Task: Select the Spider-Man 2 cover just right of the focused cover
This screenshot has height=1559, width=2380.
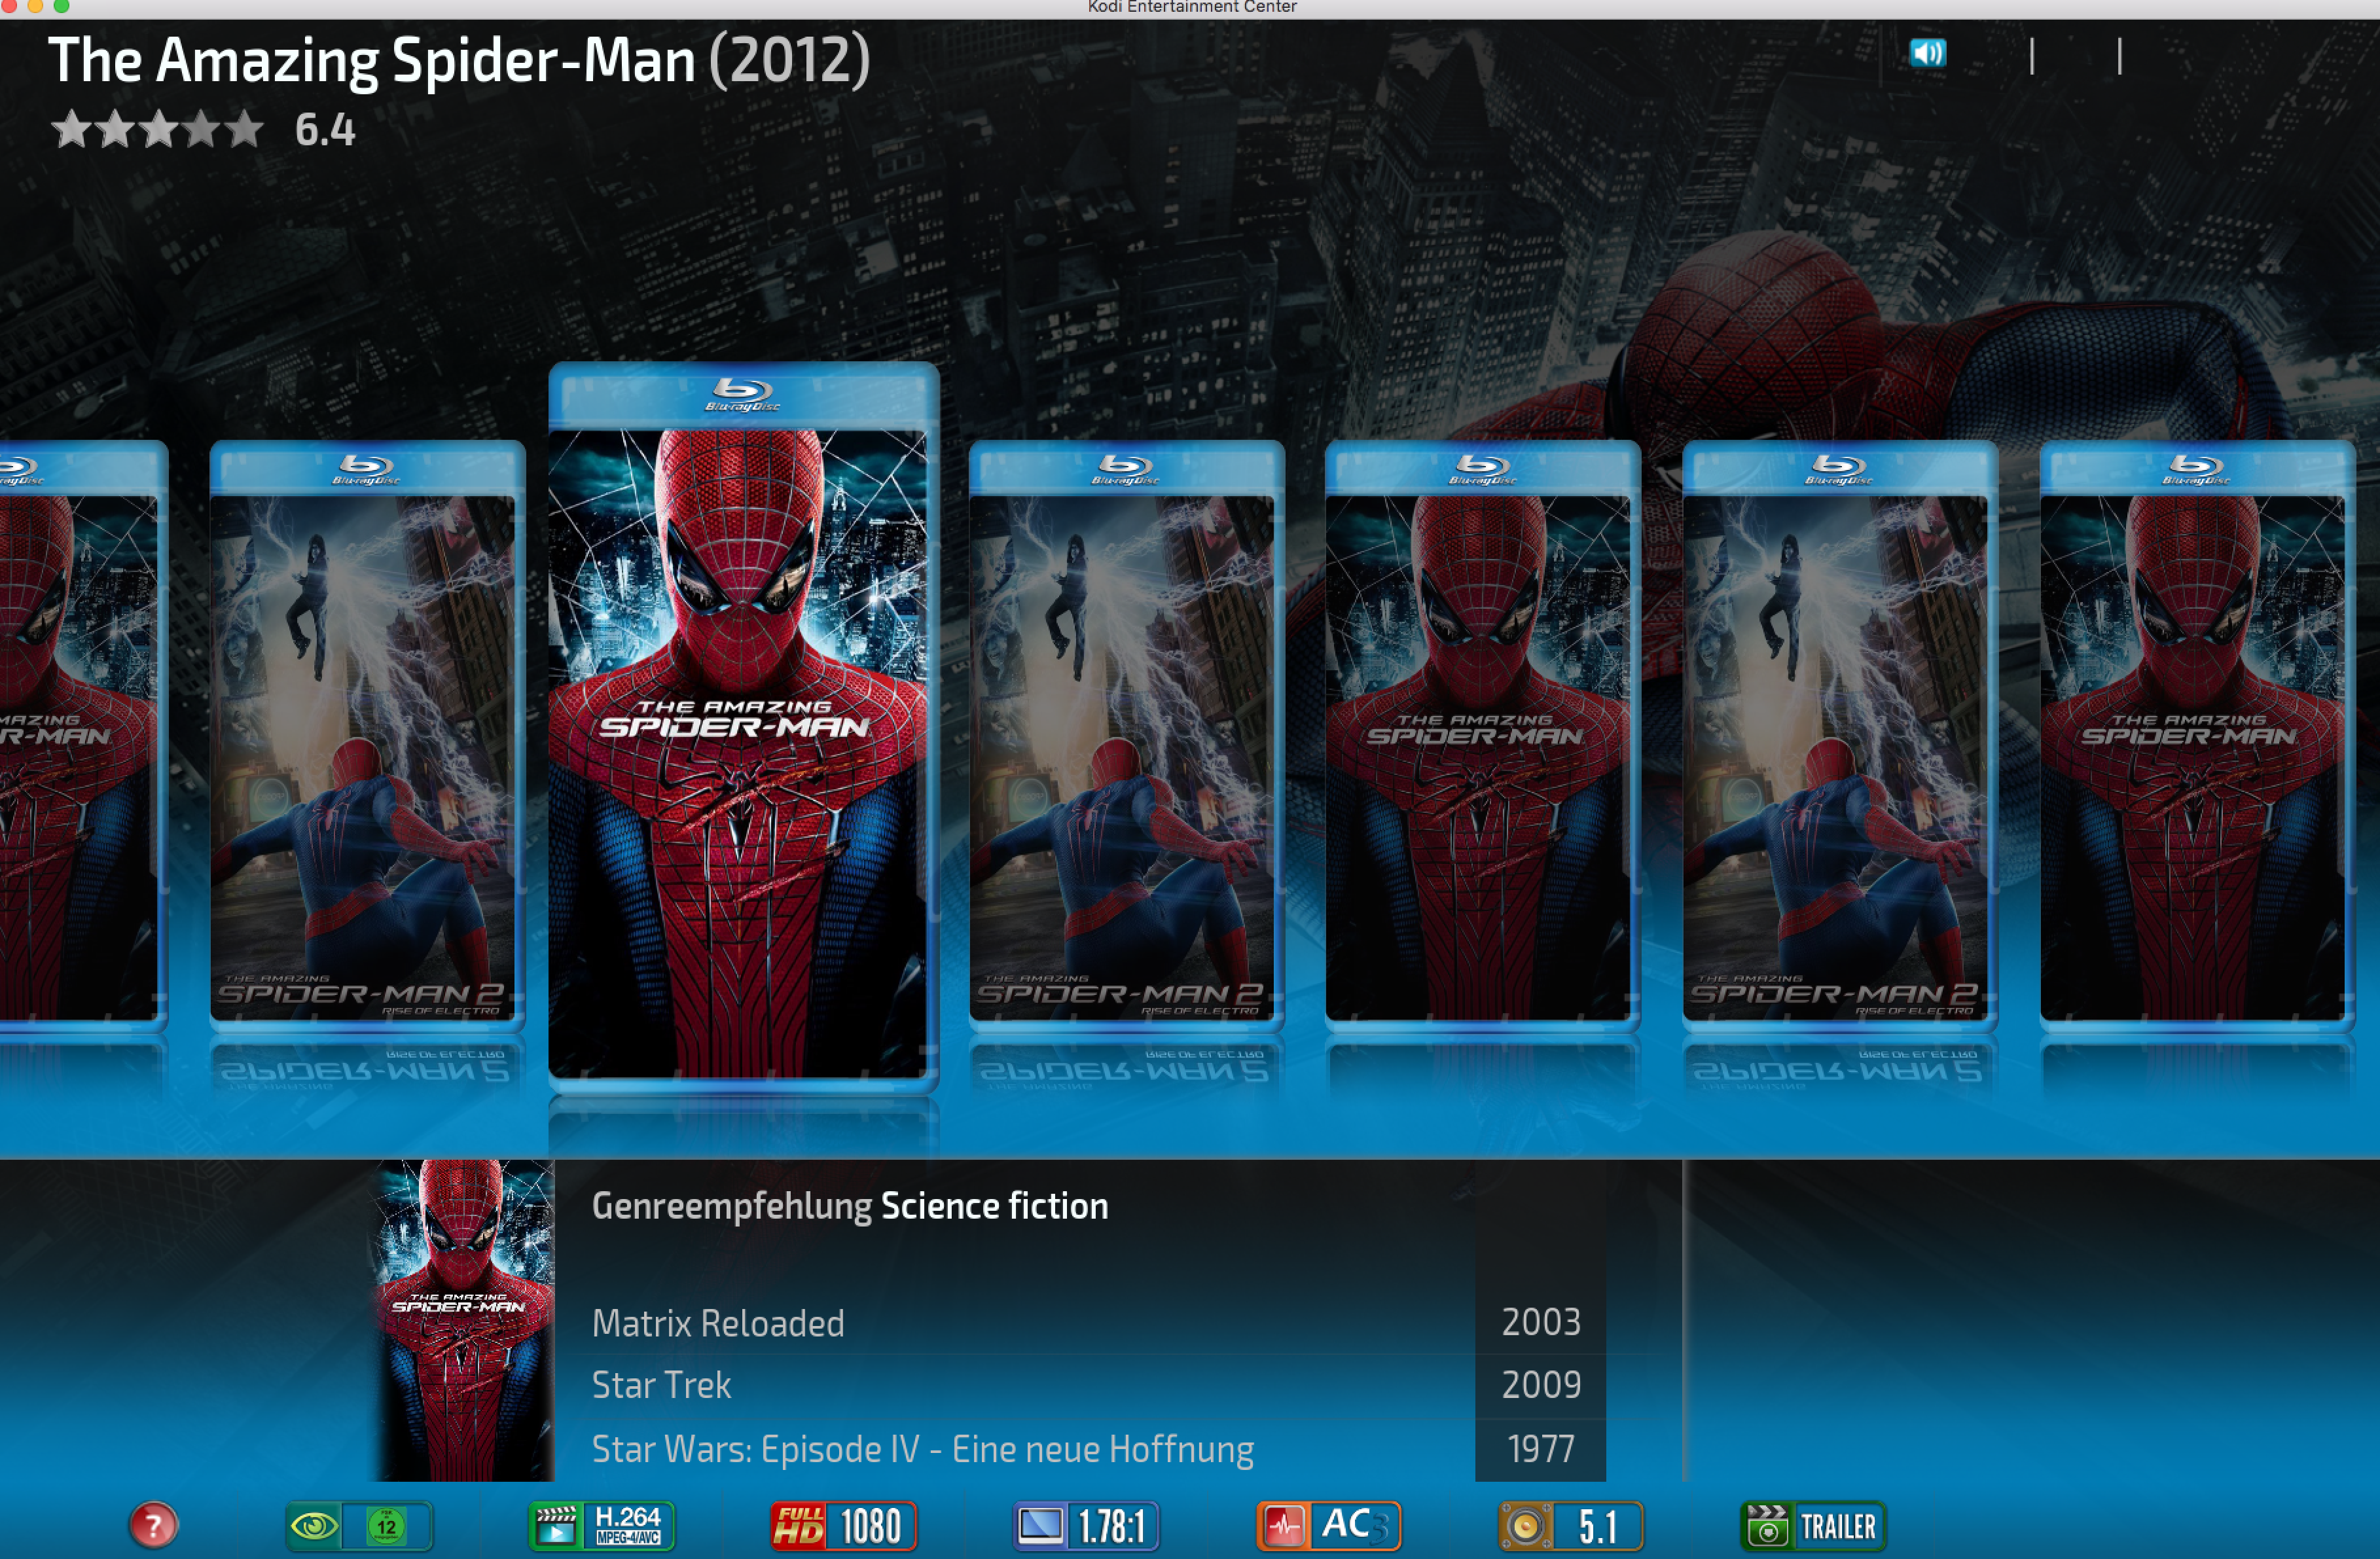Action: pos(1126,737)
